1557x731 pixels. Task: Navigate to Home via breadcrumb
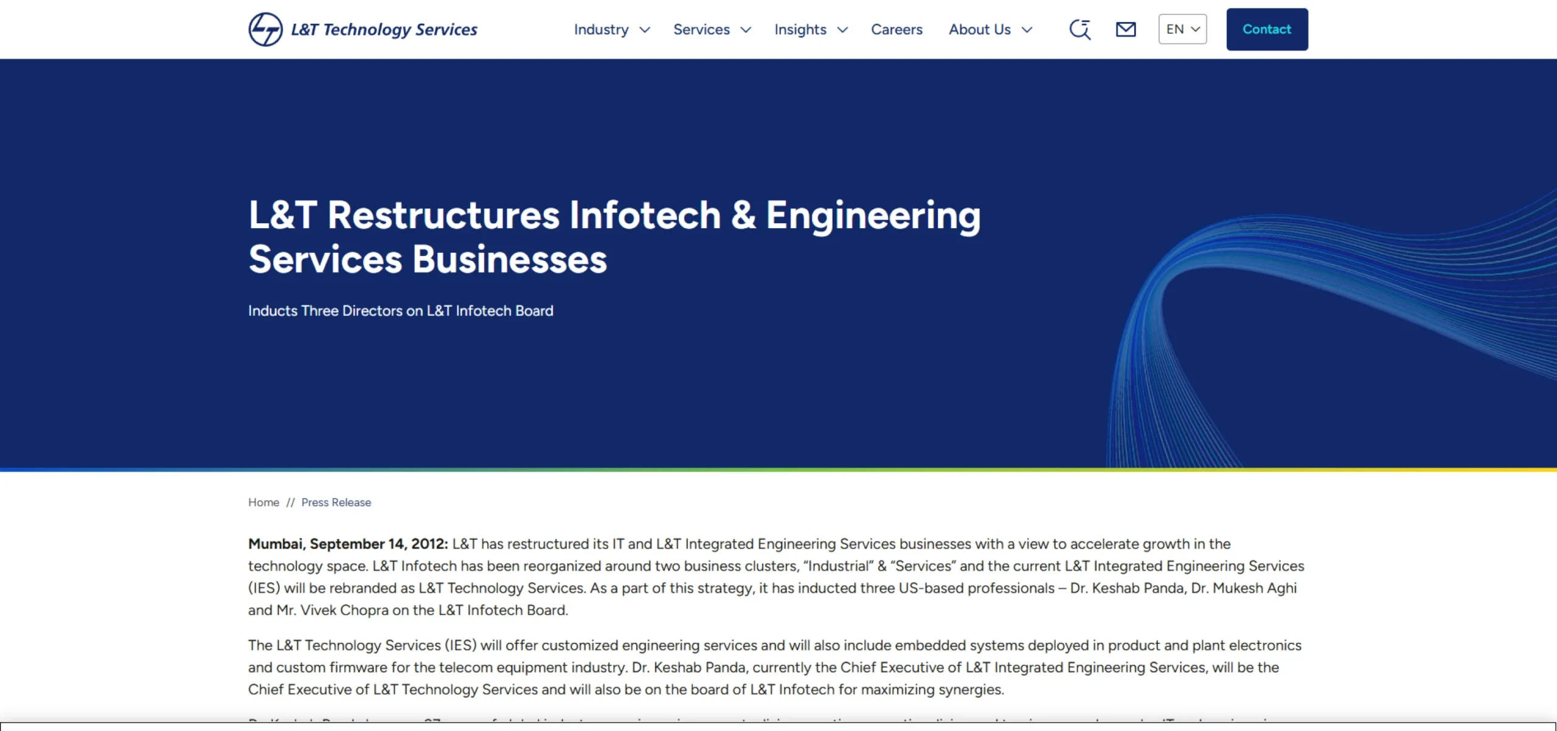[263, 502]
